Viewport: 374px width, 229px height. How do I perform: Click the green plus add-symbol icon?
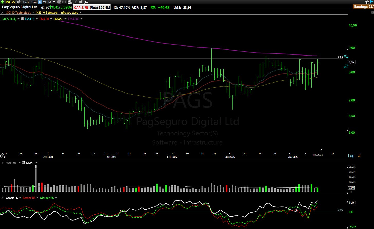point(2,2)
